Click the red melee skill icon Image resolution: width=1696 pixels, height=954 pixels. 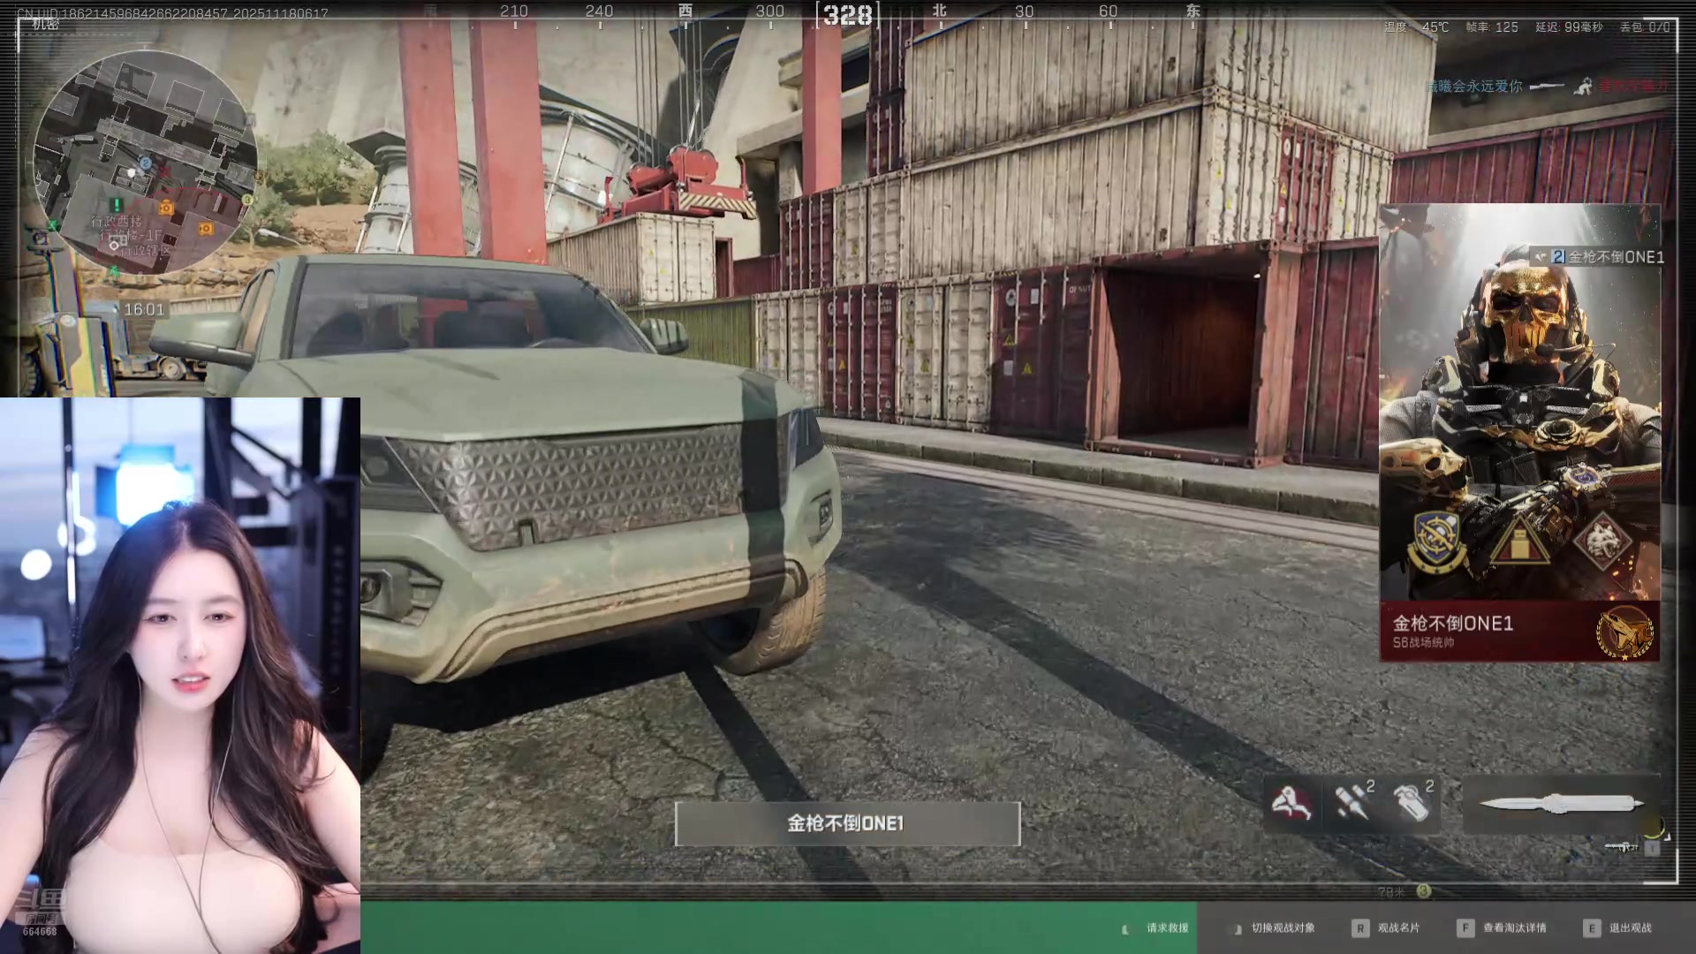click(1291, 803)
